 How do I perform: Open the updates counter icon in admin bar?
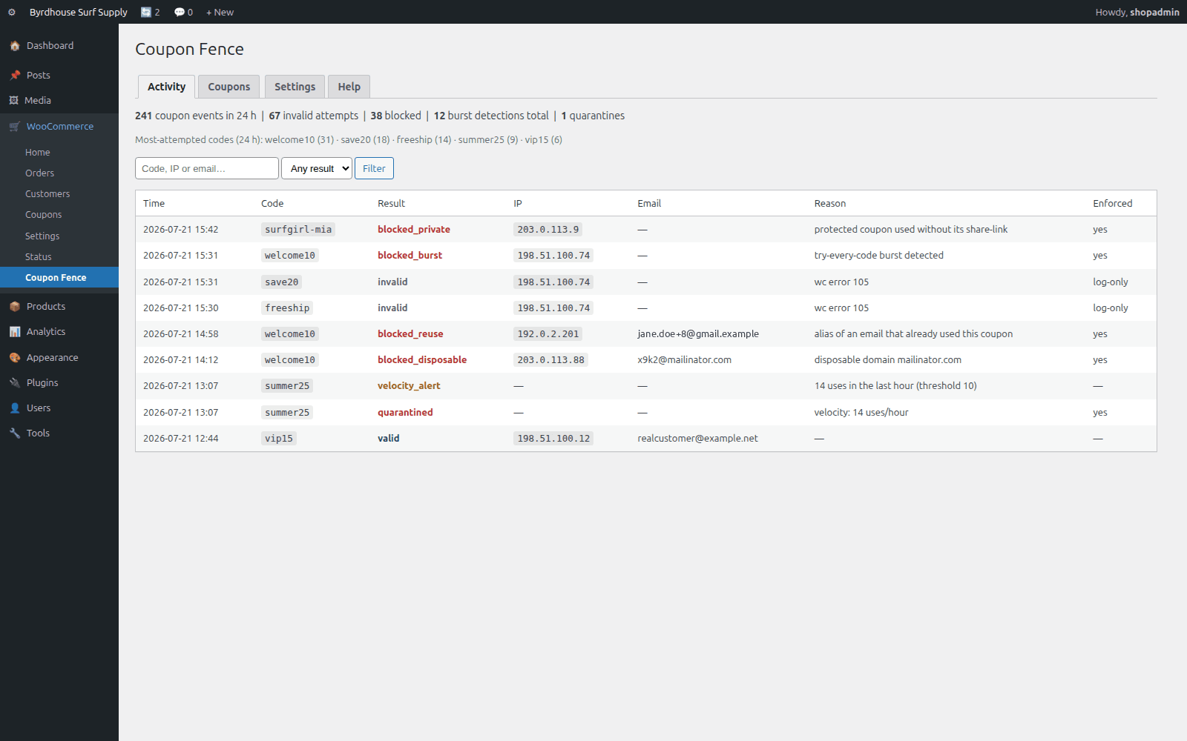point(146,12)
